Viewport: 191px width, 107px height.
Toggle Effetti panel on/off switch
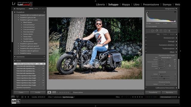(x=146, y=52)
